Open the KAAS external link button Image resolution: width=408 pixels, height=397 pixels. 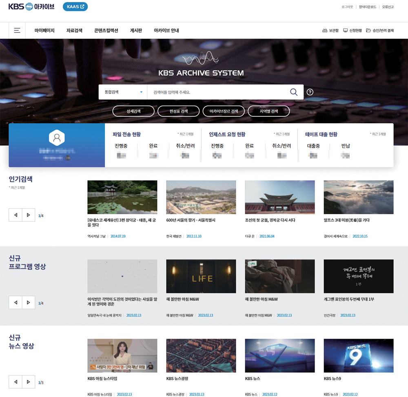(75, 7)
